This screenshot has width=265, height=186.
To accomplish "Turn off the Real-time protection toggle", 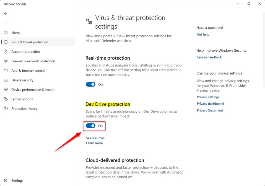I will (90, 84).
